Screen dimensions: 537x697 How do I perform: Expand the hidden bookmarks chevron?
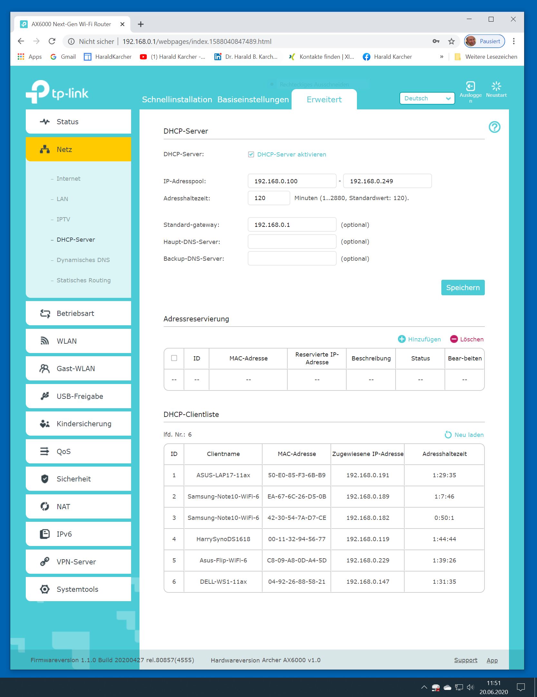coord(442,57)
